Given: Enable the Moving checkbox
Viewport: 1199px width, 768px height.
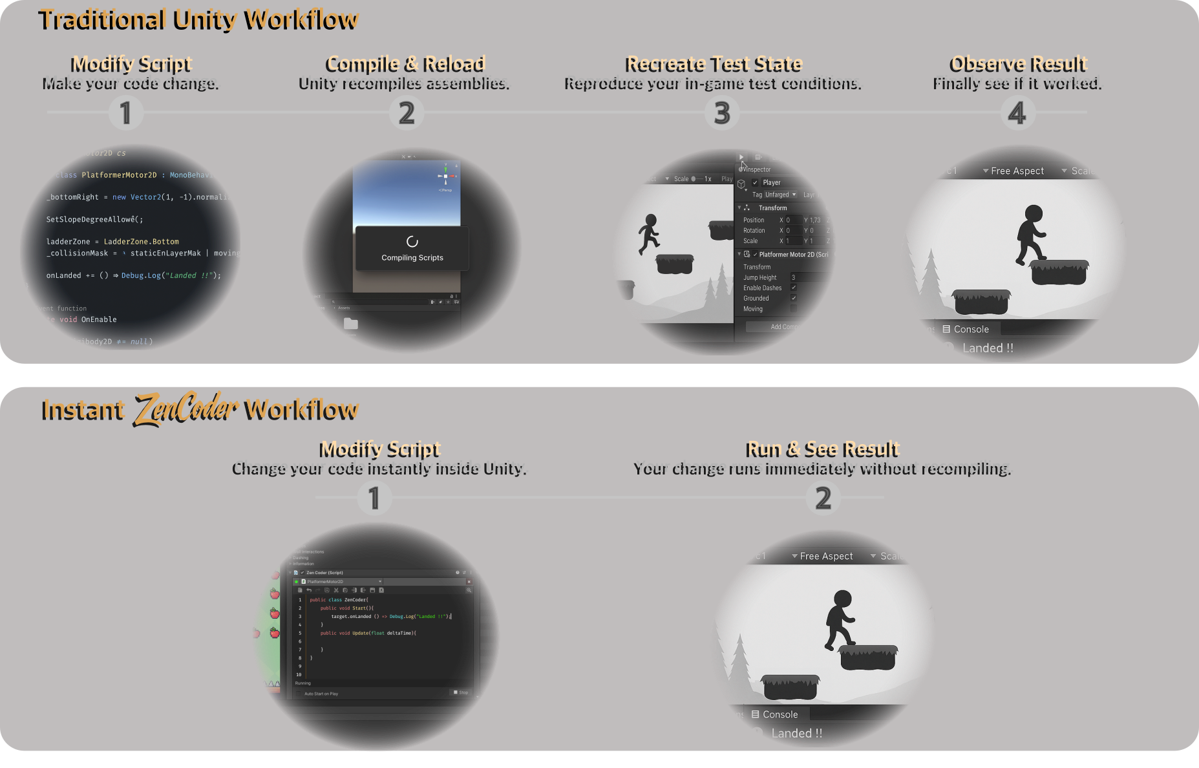Looking at the screenshot, I should pos(794,309).
